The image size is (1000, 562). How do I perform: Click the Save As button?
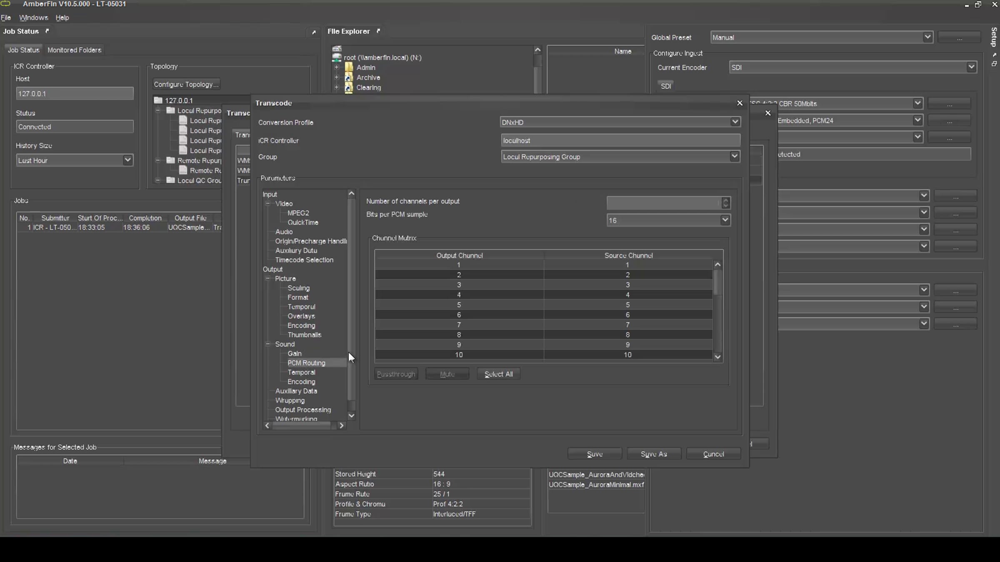tap(654, 454)
